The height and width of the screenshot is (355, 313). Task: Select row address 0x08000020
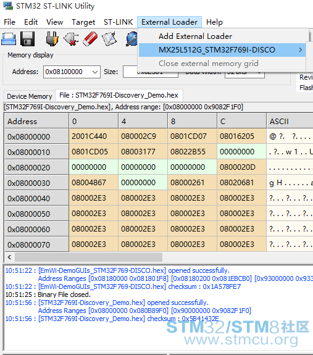[x=36, y=167]
